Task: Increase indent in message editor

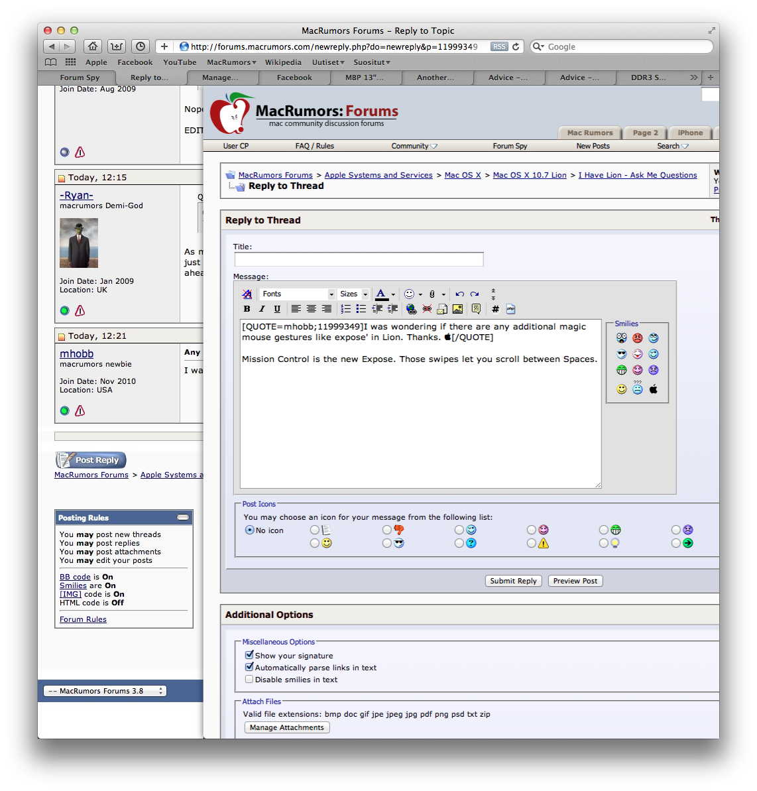Action: 392,309
